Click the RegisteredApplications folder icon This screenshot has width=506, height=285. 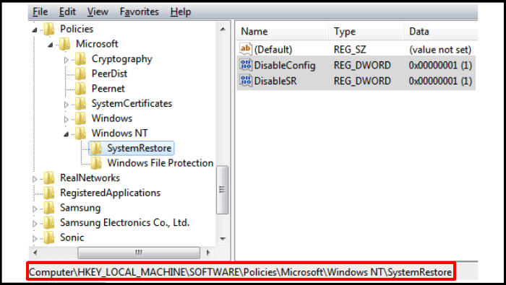[48, 193]
